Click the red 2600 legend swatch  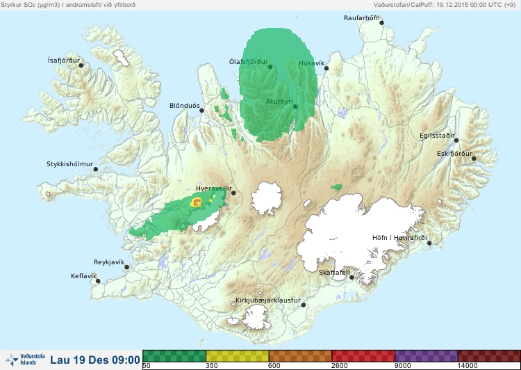click(363, 356)
